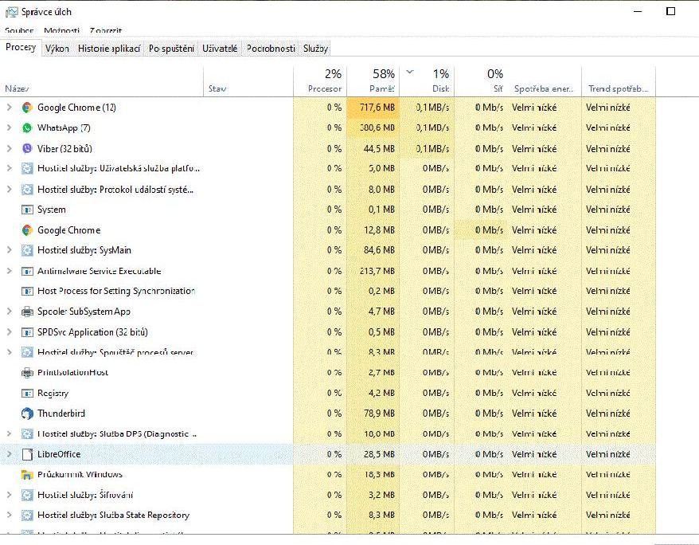Click the Registry process icon
The height and width of the screenshot is (545, 699).
(27, 394)
